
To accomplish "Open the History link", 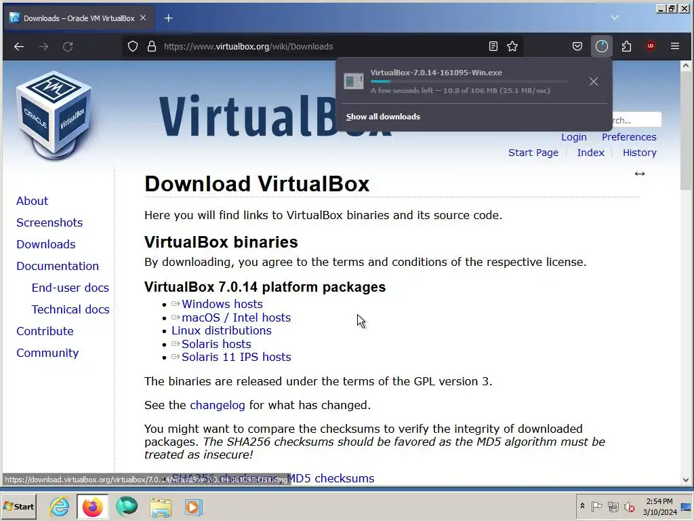I will tap(640, 153).
